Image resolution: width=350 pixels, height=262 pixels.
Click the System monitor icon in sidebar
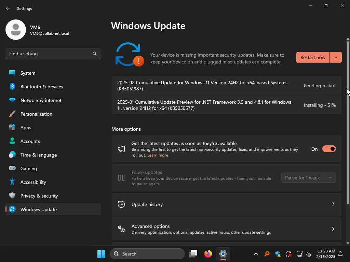(x=12, y=73)
